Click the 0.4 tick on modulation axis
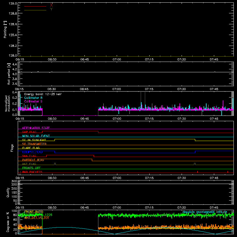Image resolution: width=237 pixels, height=237 pixels. pos(15,92)
